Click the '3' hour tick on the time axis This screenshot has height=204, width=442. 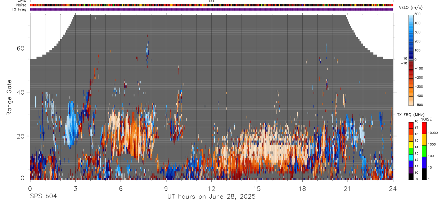[75, 188]
